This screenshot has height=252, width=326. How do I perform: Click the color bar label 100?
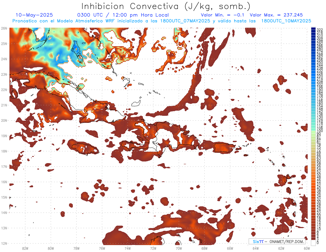[x=320, y=131]
